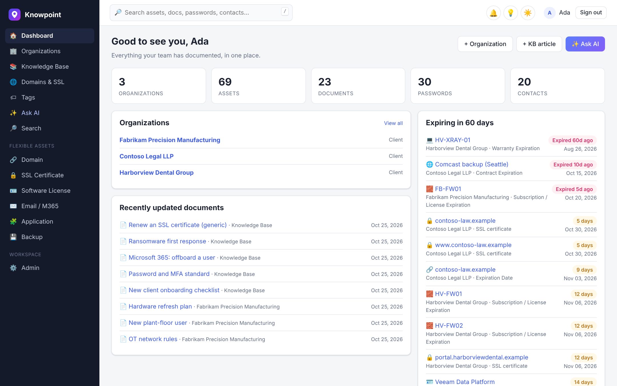Toggle the sun theme switcher

point(528,13)
